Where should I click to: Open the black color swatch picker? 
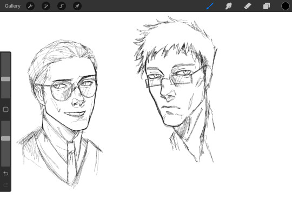286,6
